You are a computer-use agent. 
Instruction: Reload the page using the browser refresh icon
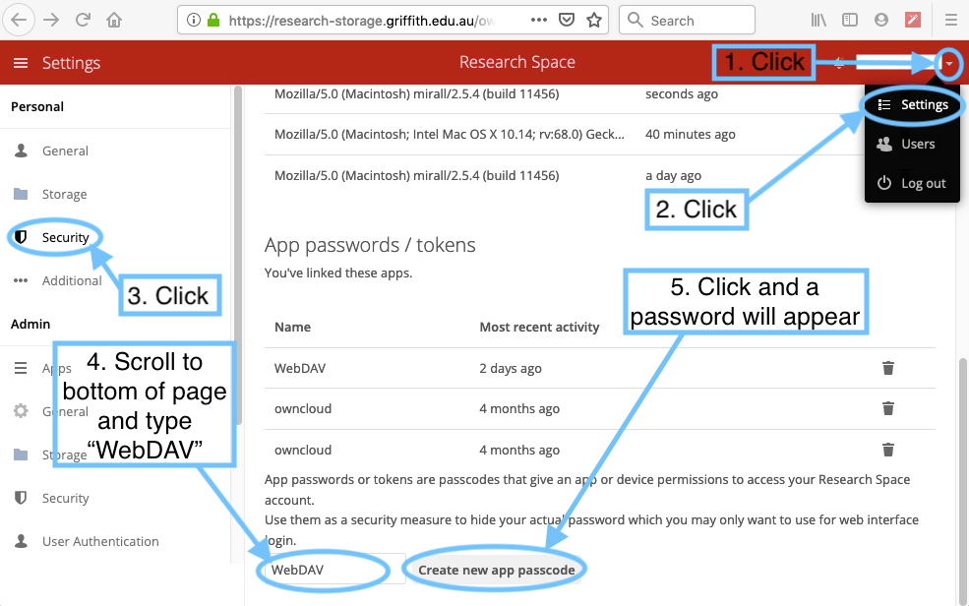click(83, 20)
